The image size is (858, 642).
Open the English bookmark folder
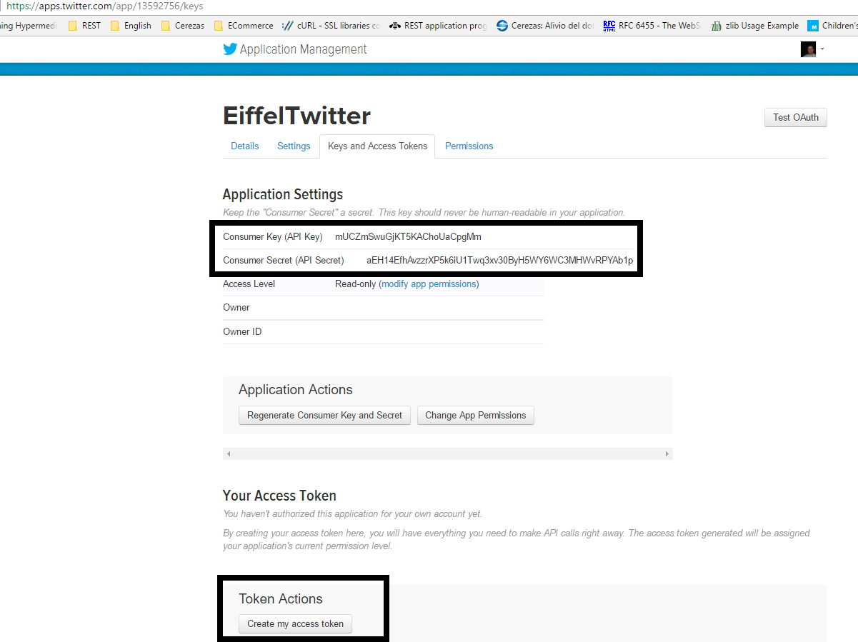point(131,26)
